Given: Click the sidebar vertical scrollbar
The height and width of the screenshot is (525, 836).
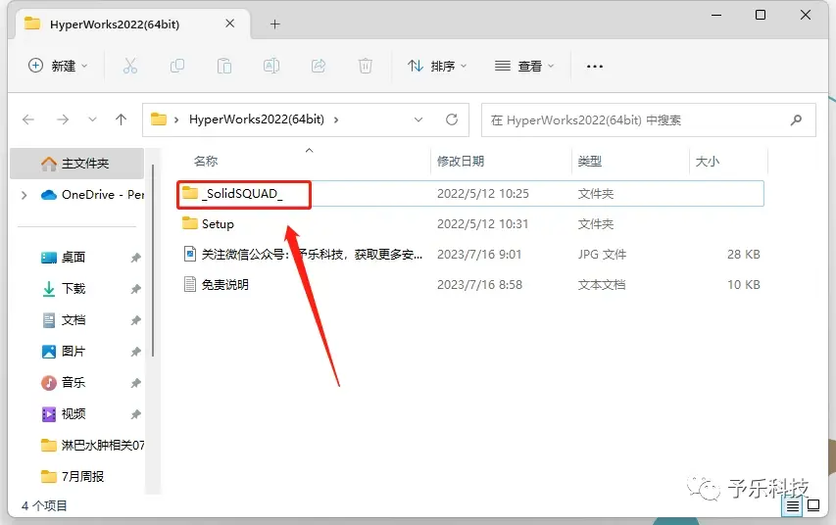Looking at the screenshot, I should tap(153, 261).
